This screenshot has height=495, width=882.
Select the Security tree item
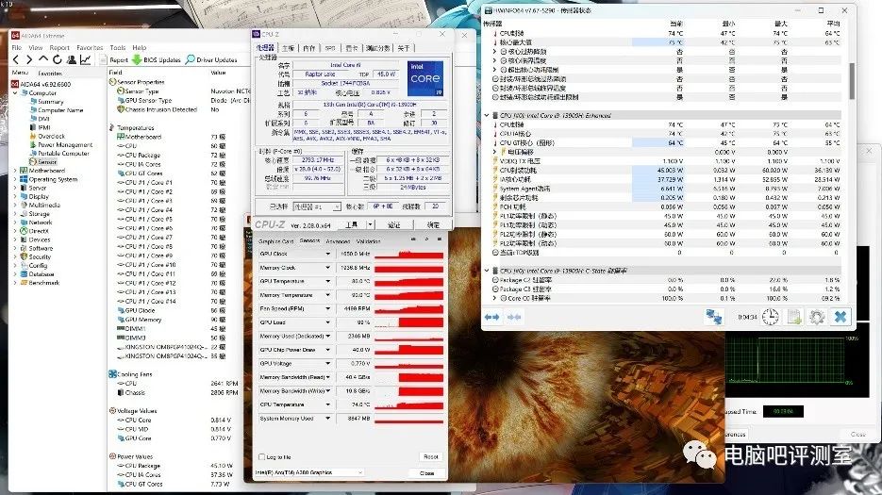pyautogui.click(x=40, y=256)
